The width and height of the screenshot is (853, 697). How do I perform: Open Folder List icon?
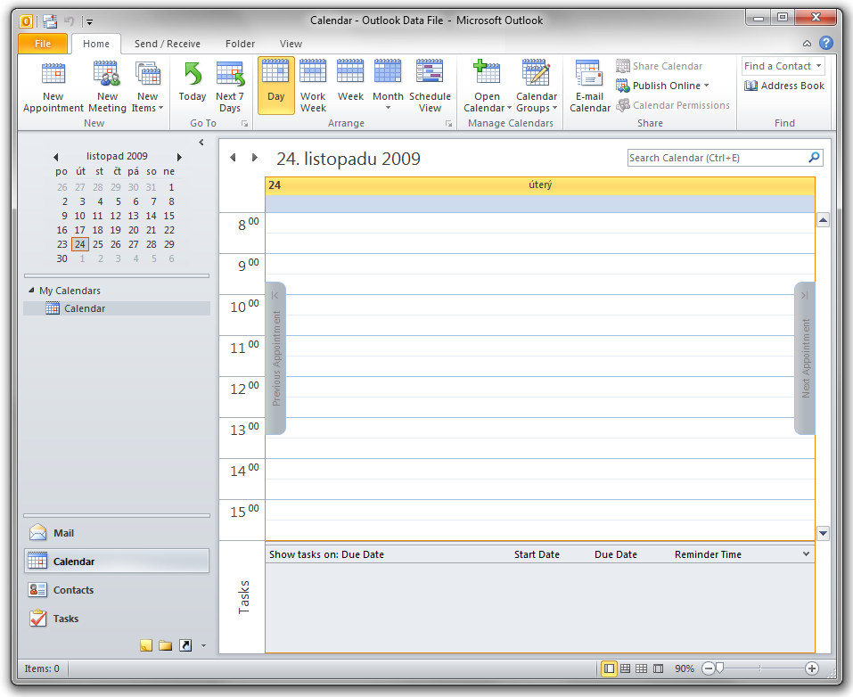pos(166,645)
